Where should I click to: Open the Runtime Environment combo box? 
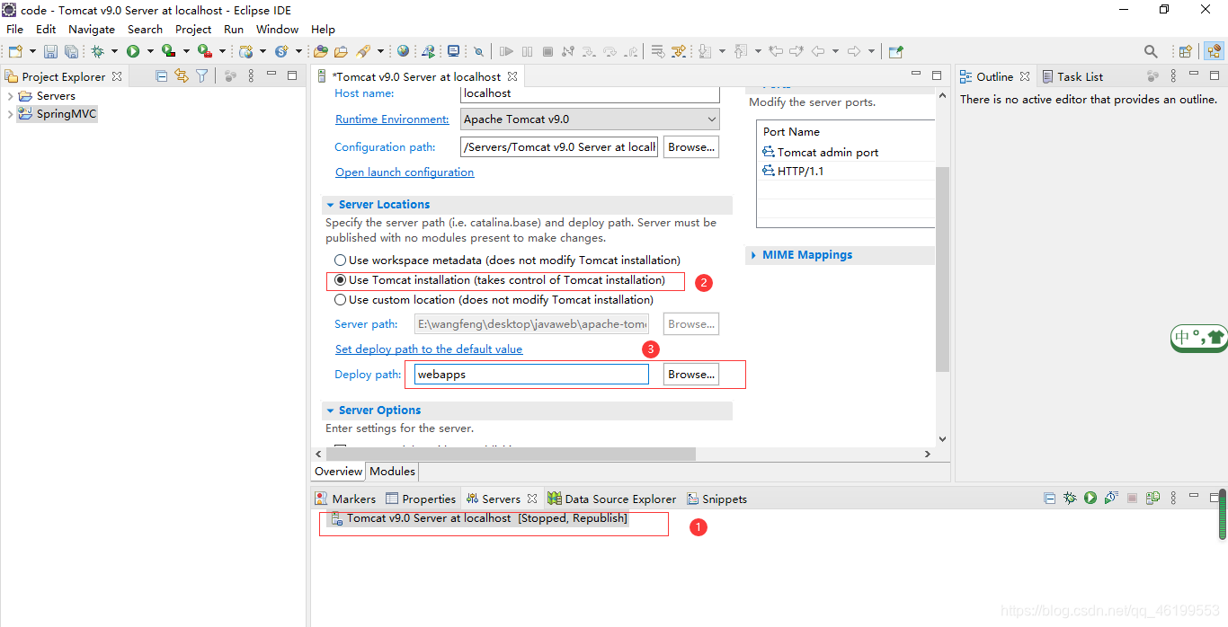tap(590, 119)
